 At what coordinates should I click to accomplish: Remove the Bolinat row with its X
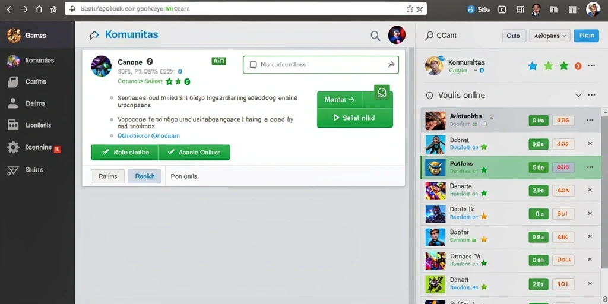click(x=590, y=144)
